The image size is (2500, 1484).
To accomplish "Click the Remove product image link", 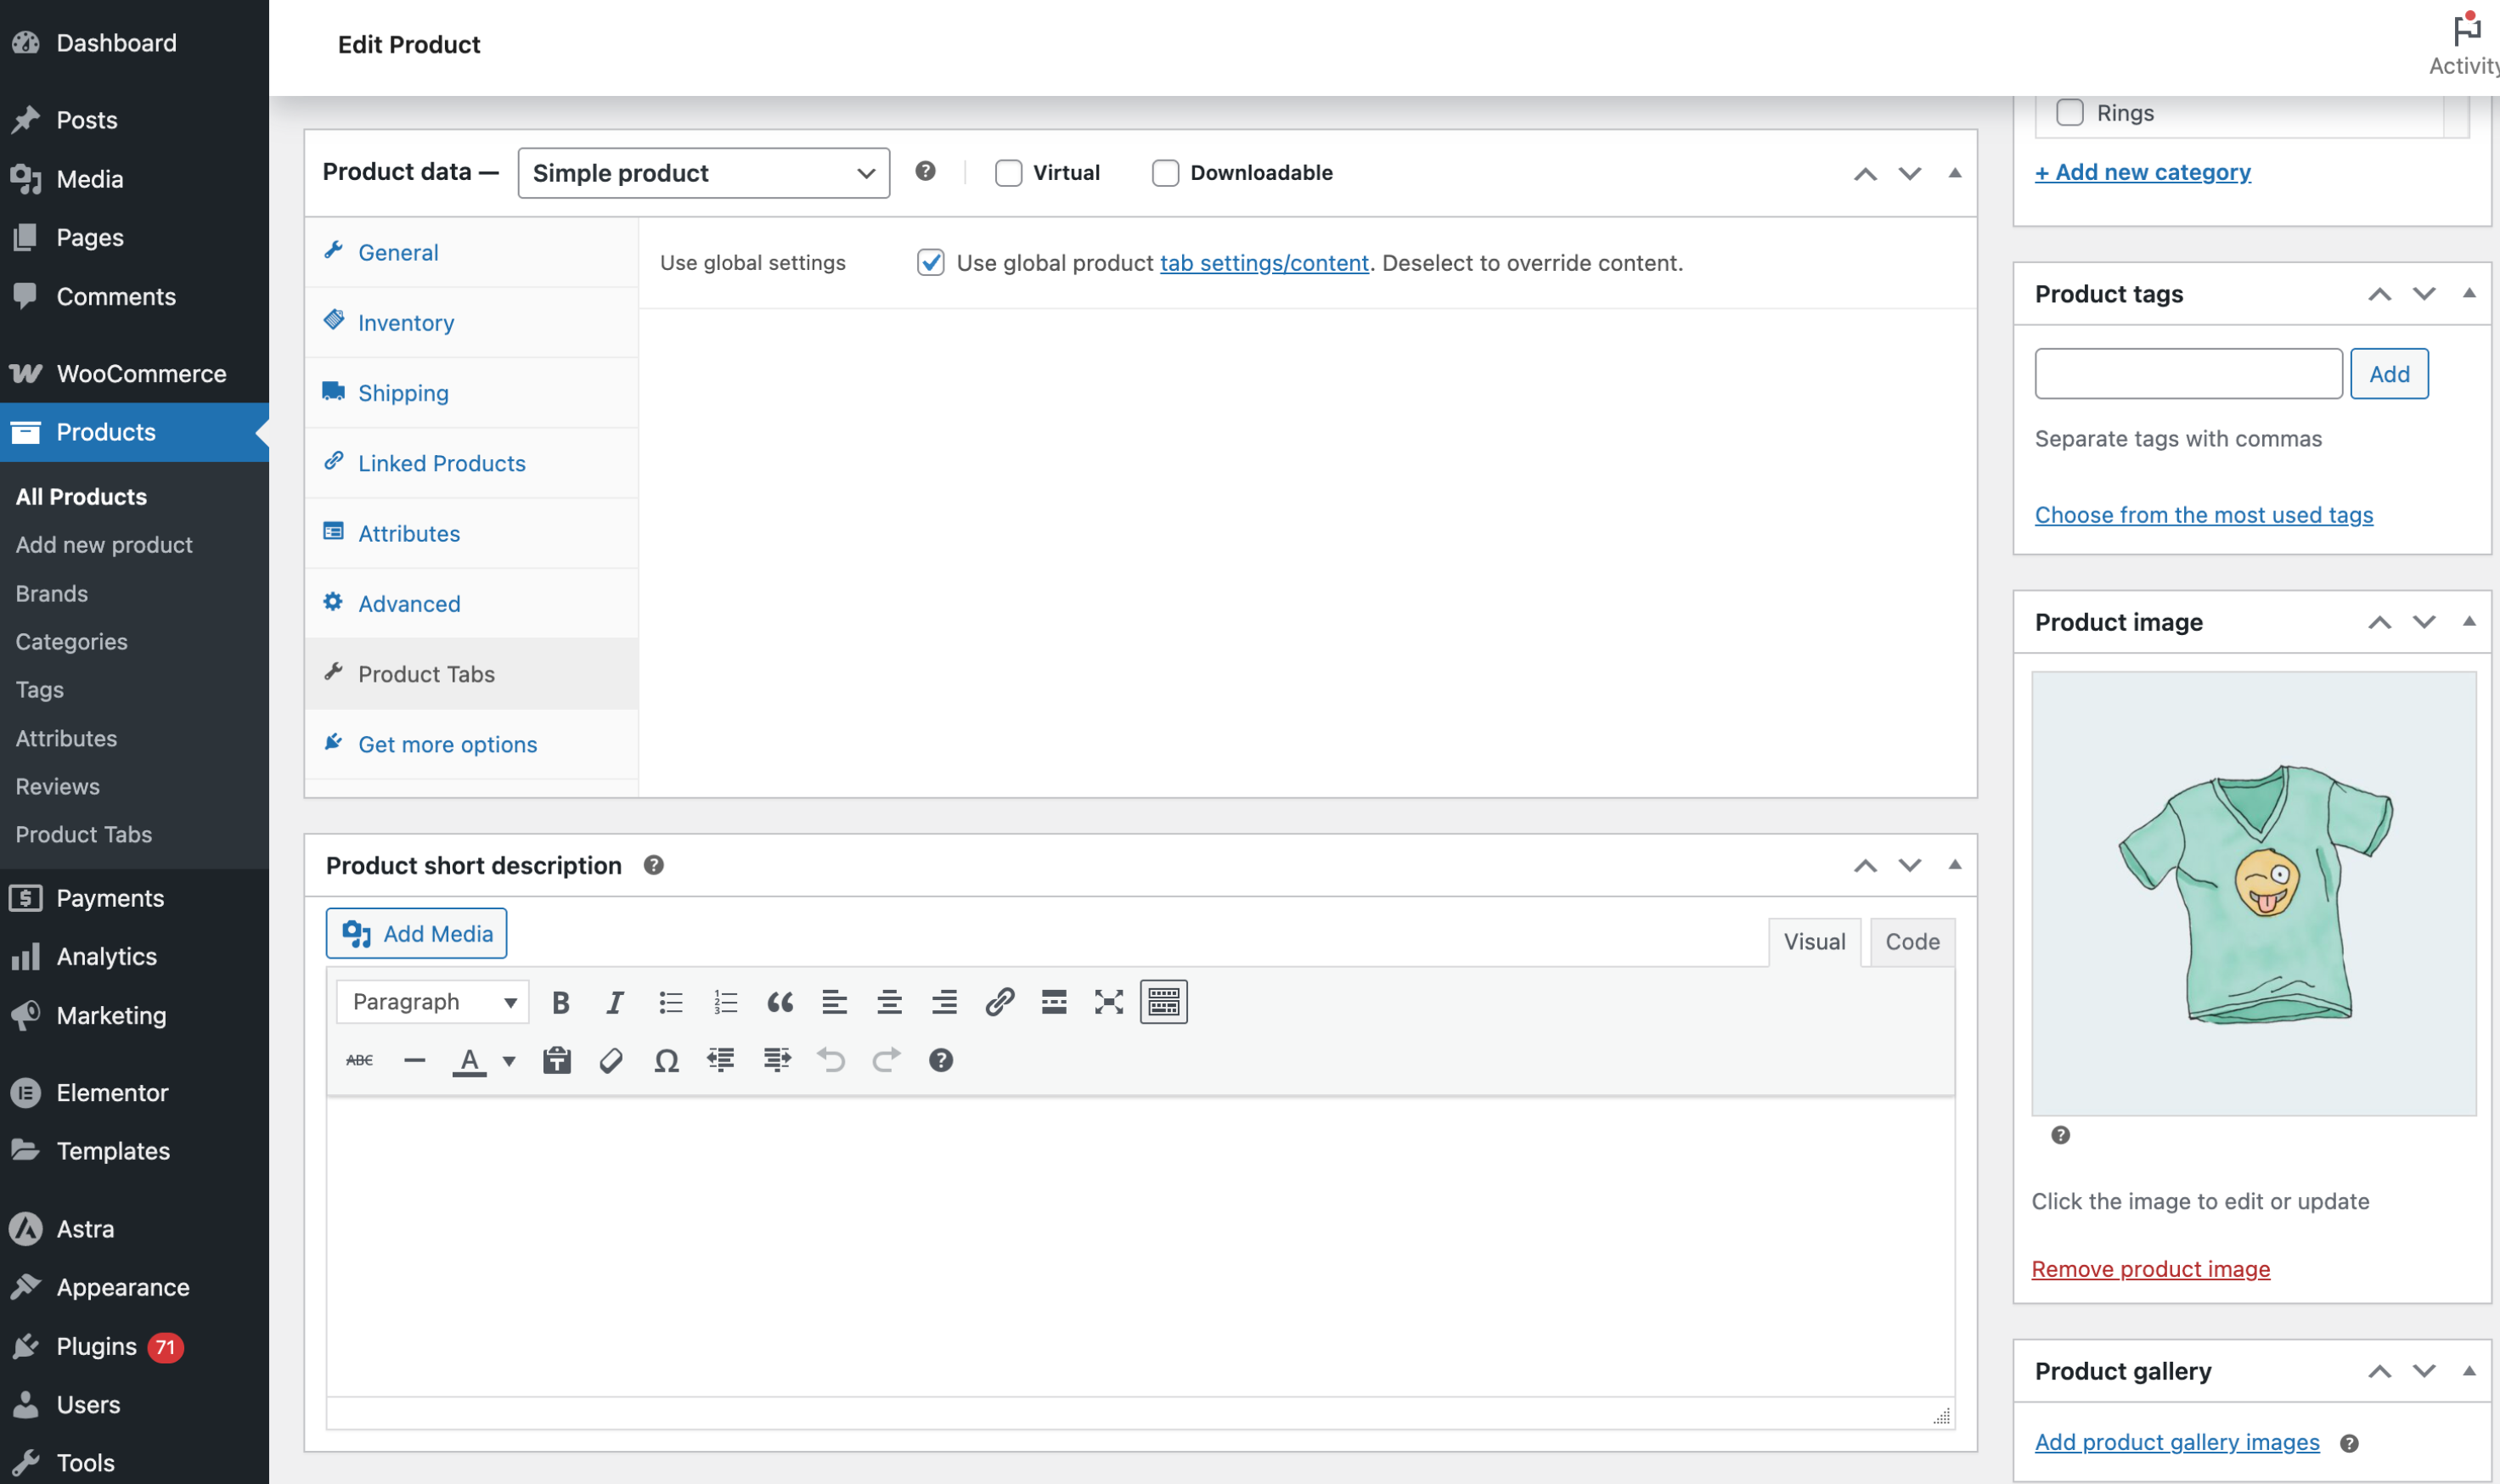I will (2150, 1268).
